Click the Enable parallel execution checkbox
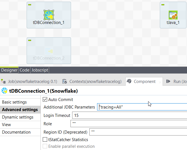187x150 pixels. 45,146
